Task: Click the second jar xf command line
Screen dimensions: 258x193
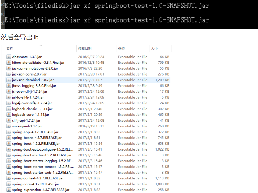Action: [x=107, y=20]
